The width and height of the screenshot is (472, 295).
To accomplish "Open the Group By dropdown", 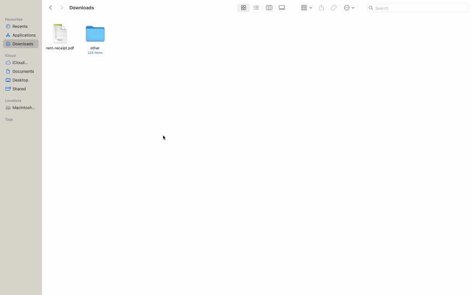I will (x=306, y=8).
